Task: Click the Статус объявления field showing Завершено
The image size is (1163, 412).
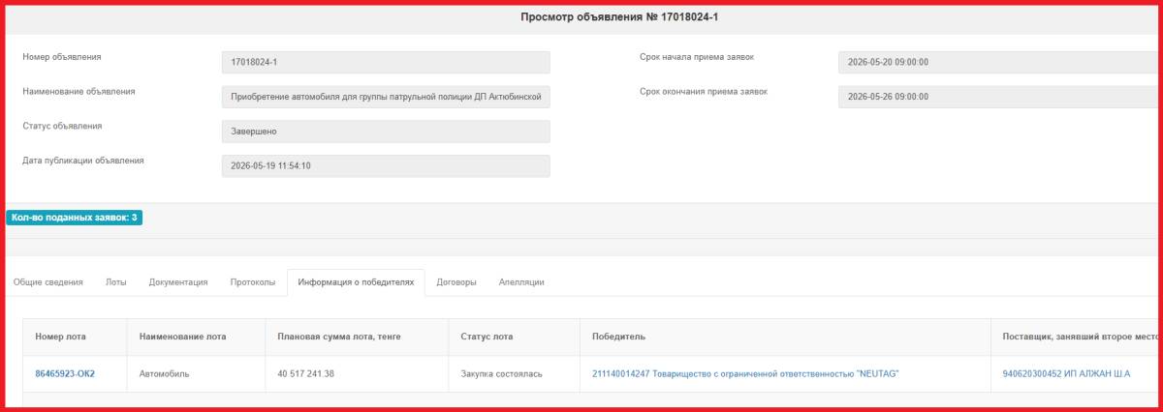Action: (x=386, y=132)
